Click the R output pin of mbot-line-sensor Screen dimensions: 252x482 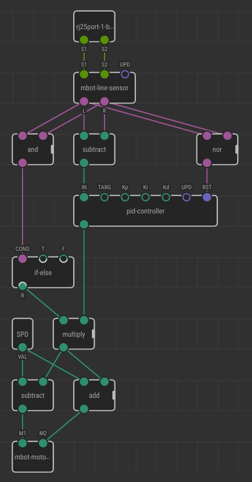[105, 101]
